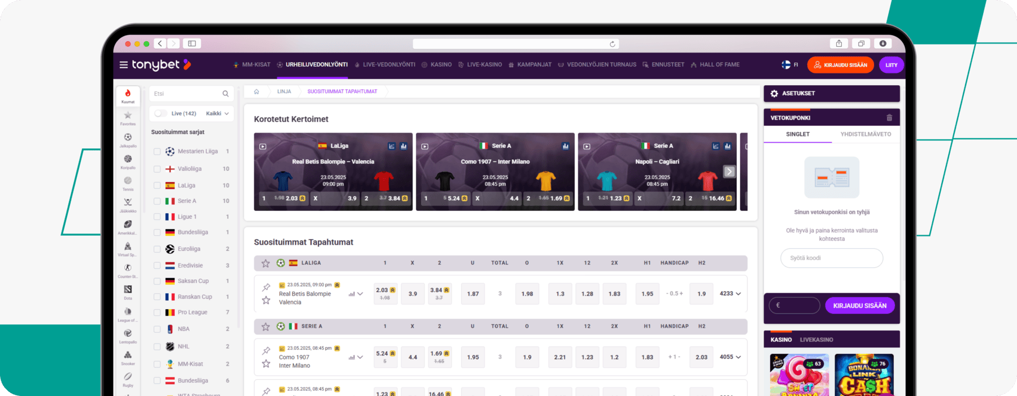Choose the American football sport icon
Screen dimensions: 1017x396
pos(128,224)
